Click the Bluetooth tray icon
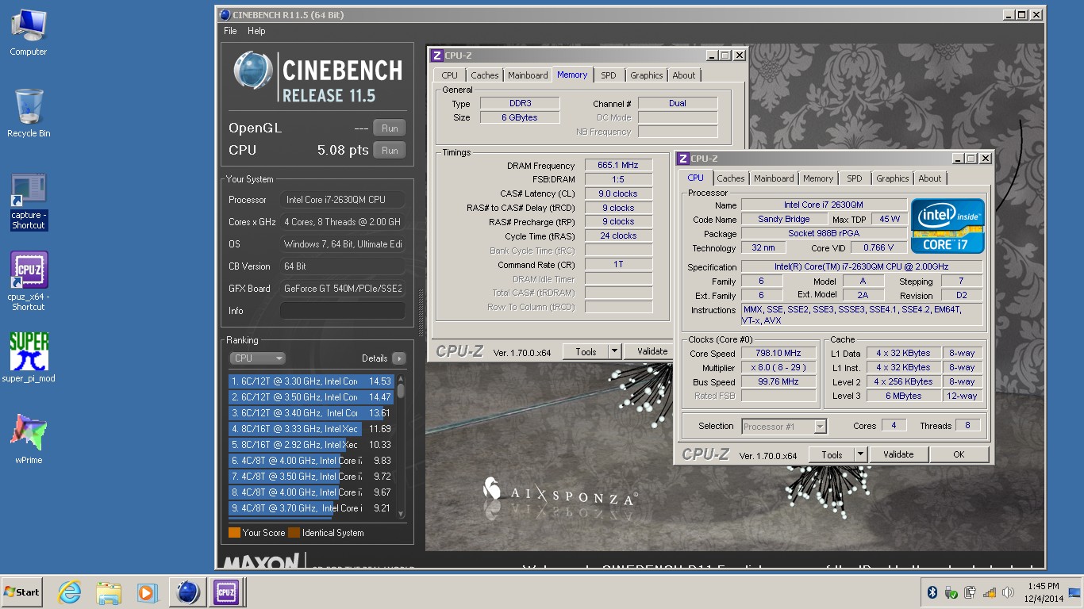The image size is (1084, 609). [x=932, y=592]
